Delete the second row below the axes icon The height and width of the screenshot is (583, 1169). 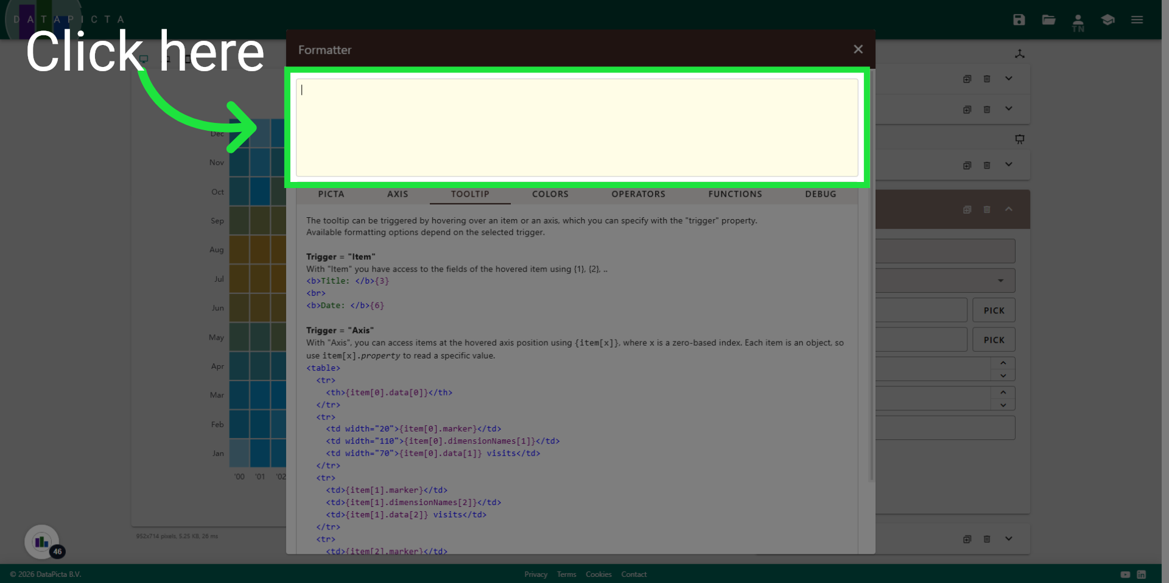[987, 110]
